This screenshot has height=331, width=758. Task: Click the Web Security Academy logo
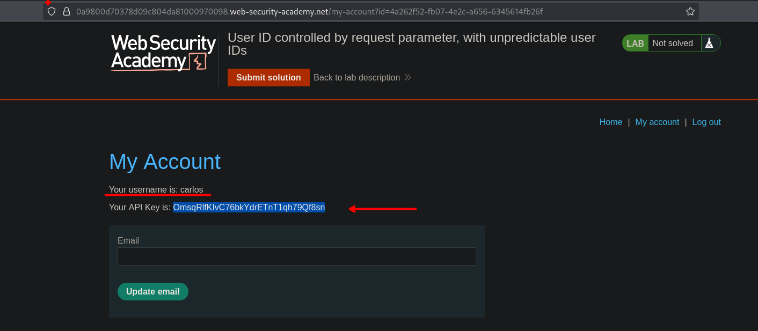tap(163, 53)
